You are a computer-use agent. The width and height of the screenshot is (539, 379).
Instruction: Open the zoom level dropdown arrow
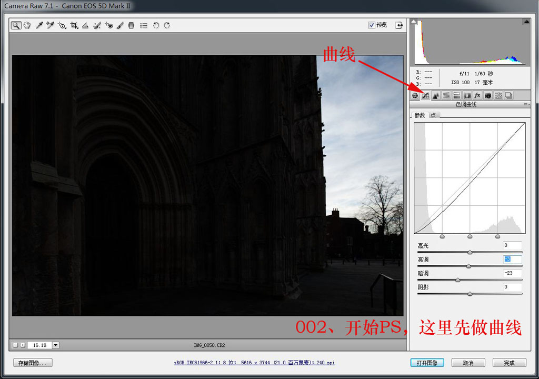[56, 345]
